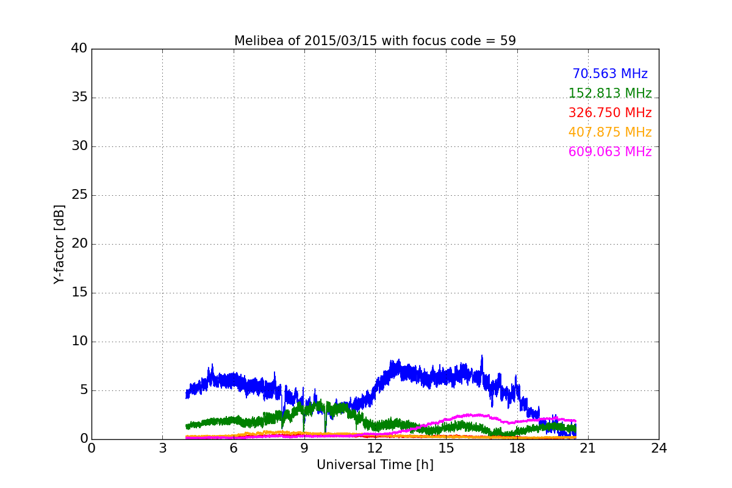Select the 407.875 MHz legend label
Image resolution: width=732 pixels, height=488 pixels.
610,132
